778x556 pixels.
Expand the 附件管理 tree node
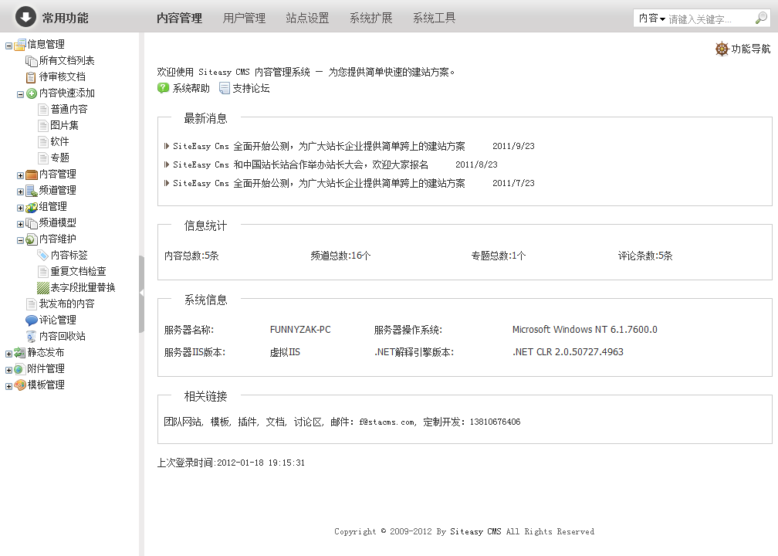(x=8, y=371)
